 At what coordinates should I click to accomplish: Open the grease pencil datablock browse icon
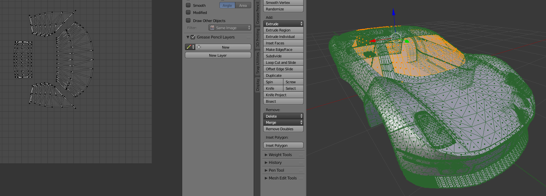point(190,47)
